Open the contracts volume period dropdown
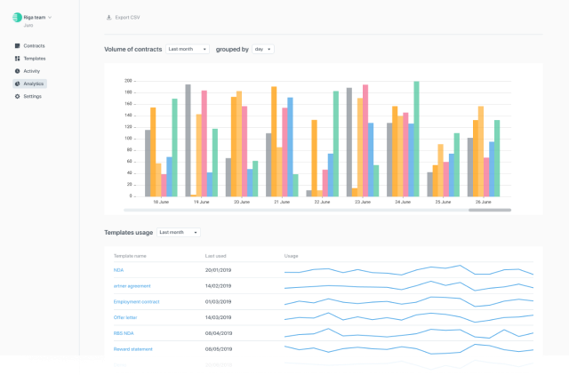The height and width of the screenshot is (375, 569). tap(187, 50)
